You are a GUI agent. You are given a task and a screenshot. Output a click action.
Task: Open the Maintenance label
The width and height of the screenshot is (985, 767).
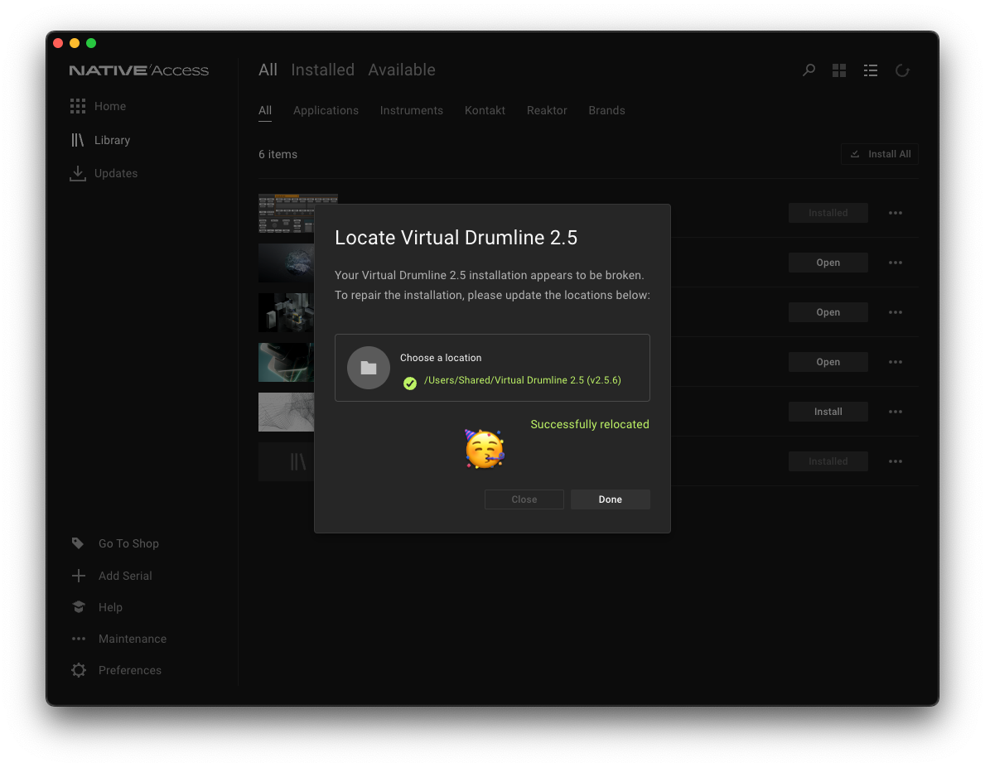tap(132, 639)
